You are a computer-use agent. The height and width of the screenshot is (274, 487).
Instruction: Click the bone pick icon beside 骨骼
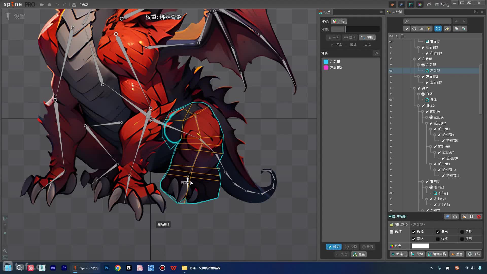click(x=377, y=53)
